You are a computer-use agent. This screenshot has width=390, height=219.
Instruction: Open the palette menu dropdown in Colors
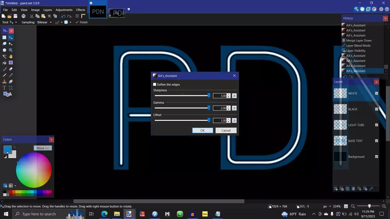15,186
